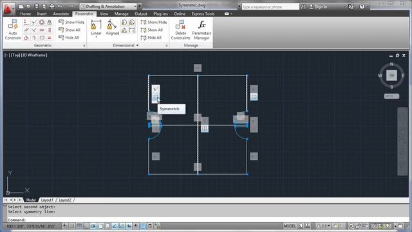The width and height of the screenshot is (412, 232).
Task: Click Dimensional Show All button
Action: click(x=152, y=30)
